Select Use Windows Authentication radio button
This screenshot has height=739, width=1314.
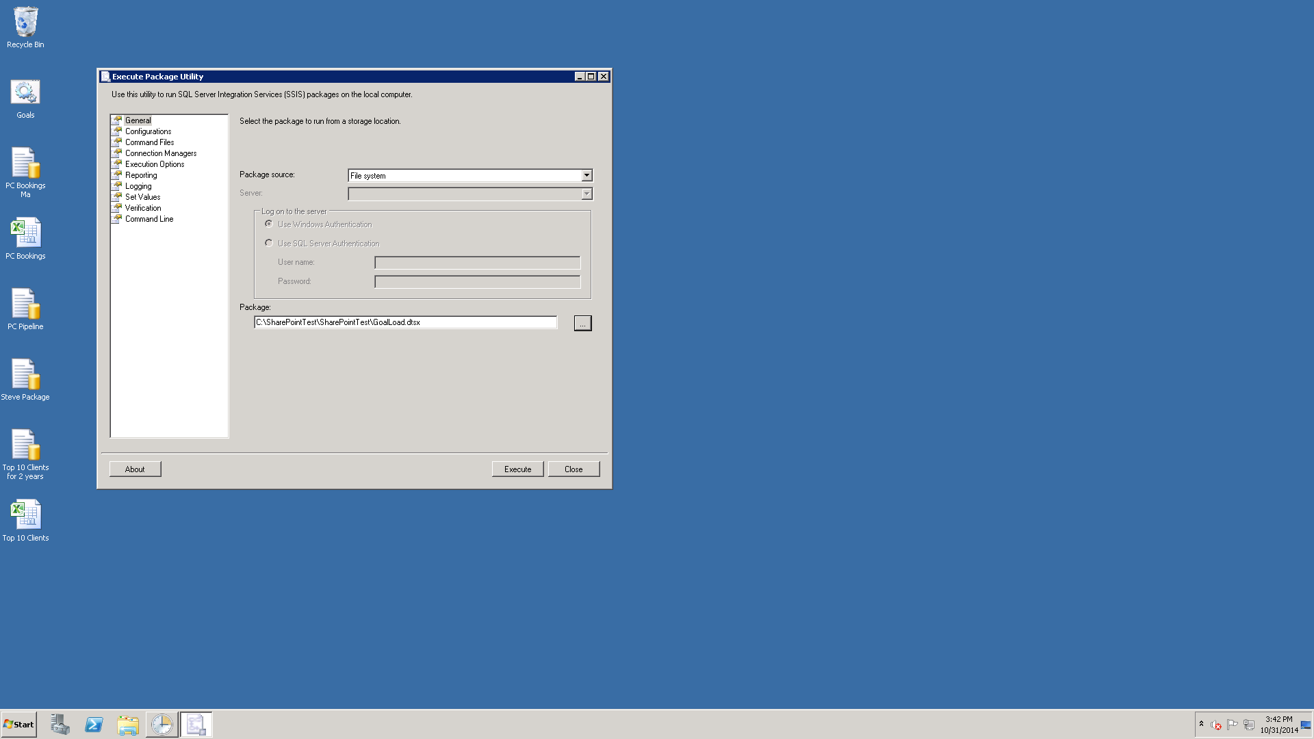(x=269, y=224)
